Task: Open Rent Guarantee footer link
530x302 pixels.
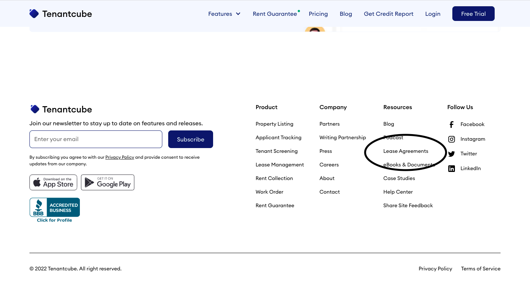Action: point(275,206)
